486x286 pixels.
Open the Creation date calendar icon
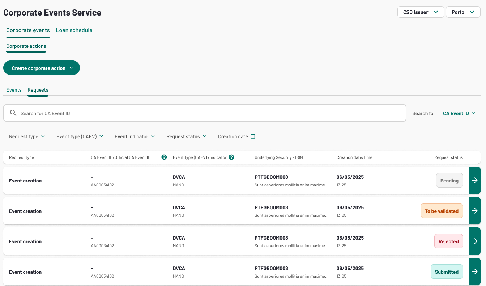[253, 136]
